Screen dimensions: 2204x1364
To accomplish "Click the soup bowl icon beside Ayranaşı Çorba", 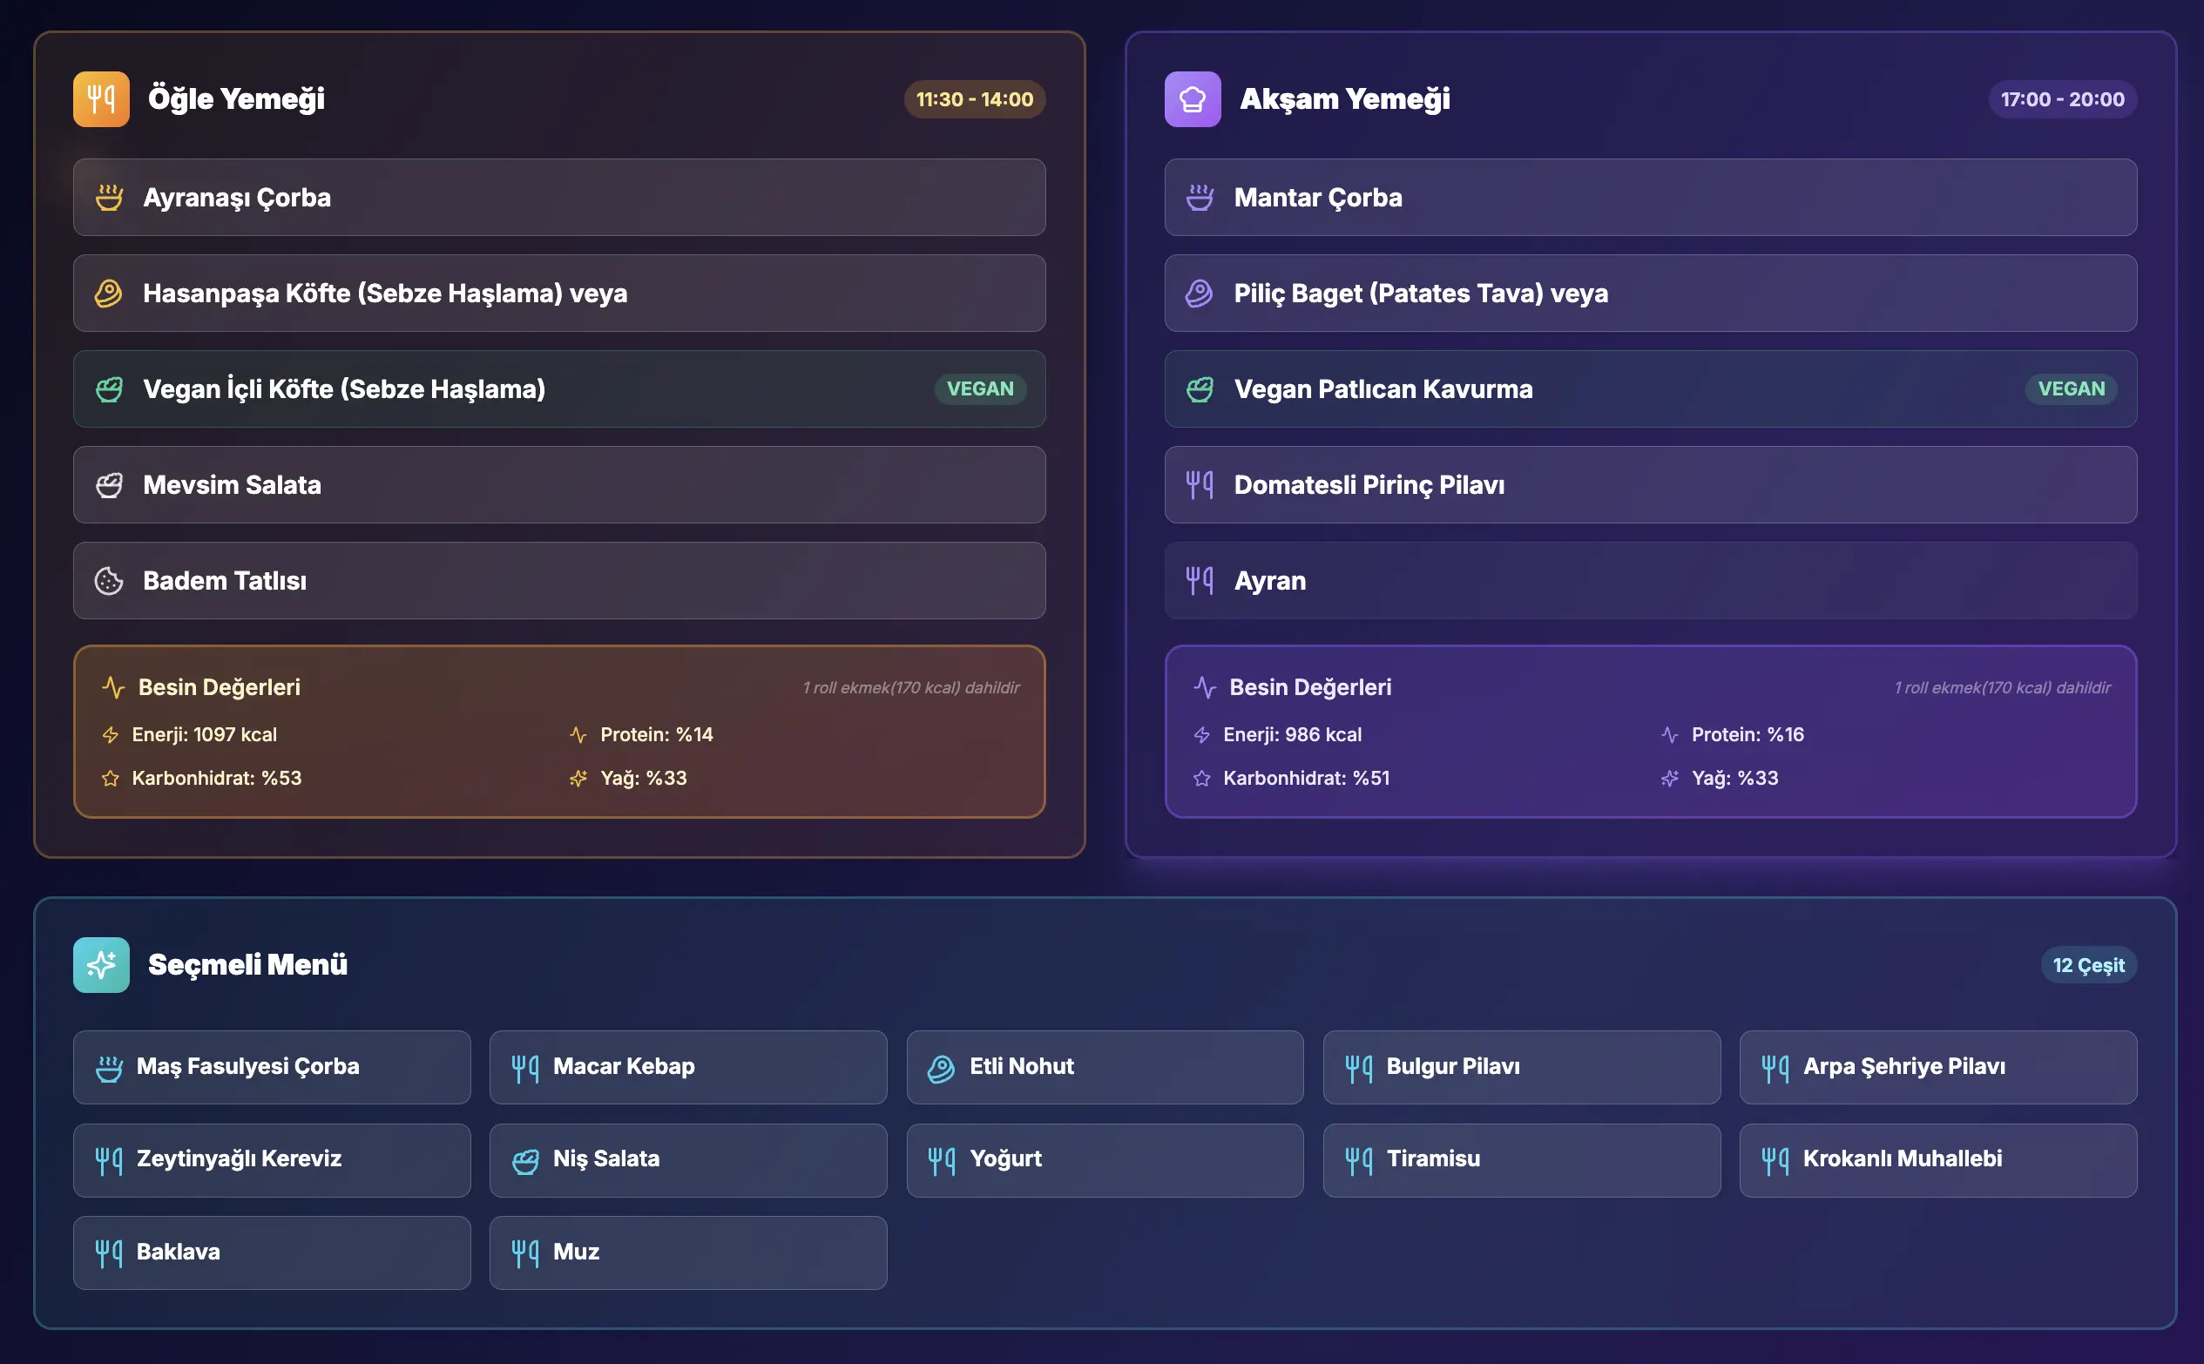I will [x=109, y=198].
